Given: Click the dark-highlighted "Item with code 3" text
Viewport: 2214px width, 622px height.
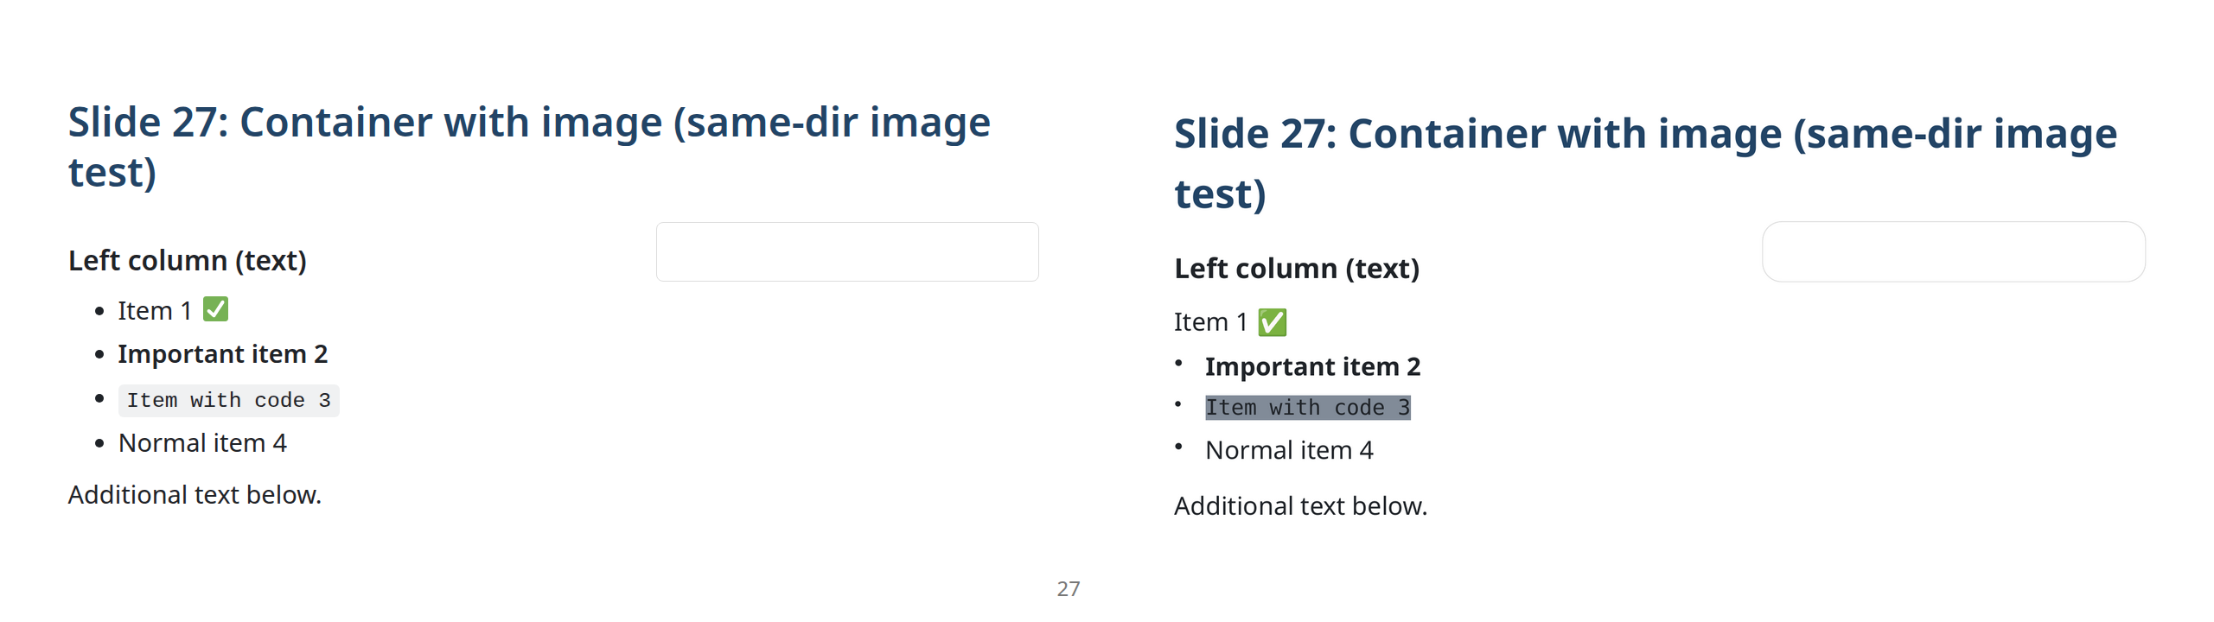Looking at the screenshot, I should (1307, 408).
